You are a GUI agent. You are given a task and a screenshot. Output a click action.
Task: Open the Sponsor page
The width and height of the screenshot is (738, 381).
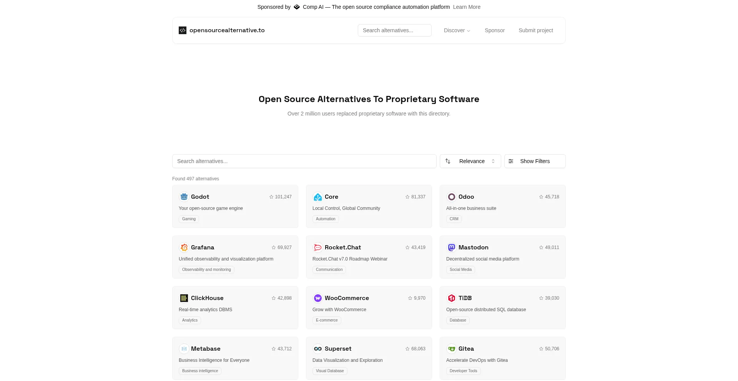[495, 30]
